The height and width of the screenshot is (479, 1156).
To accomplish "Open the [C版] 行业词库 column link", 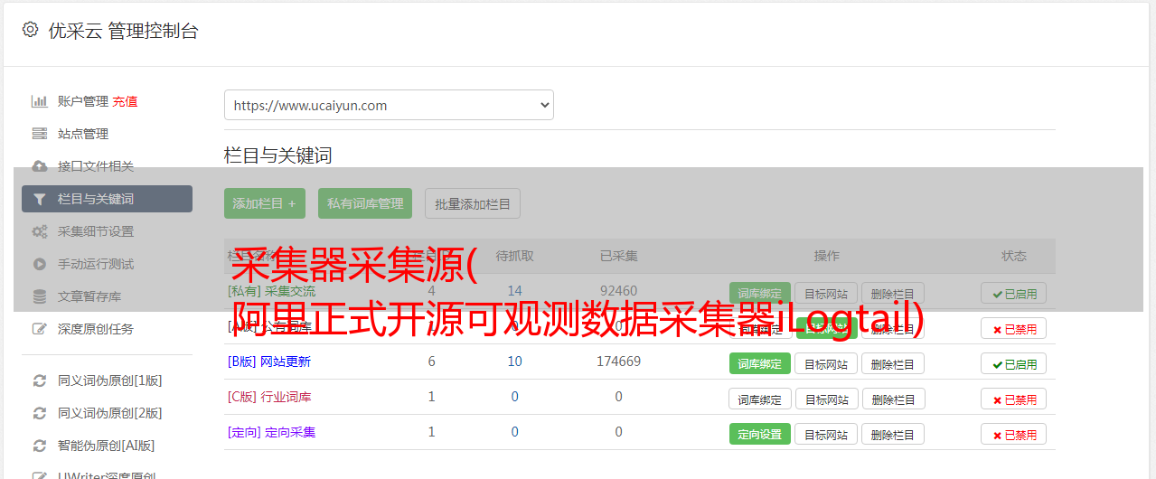I will pos(269,397).
